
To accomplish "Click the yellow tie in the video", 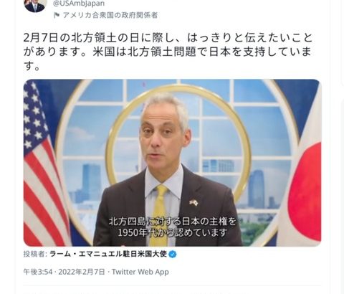I will point(160,214).
